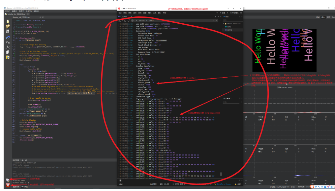335x191 pixels.
Task: Select COM13 in WindTerm session list
Action: click(229, 30)
